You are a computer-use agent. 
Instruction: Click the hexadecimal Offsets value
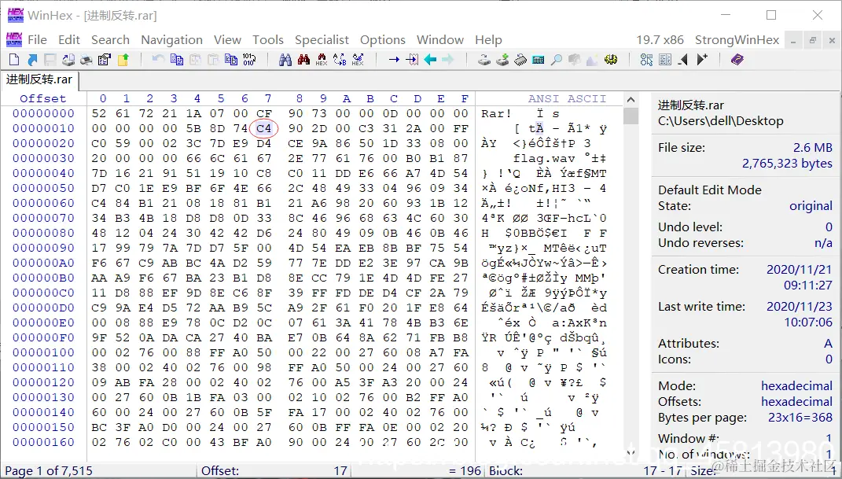click(796, 402)
